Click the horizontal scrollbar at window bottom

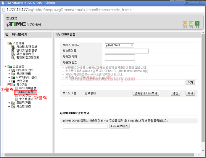click(99, 155)
